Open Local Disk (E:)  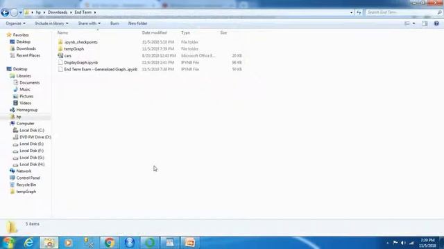(x=31, y=144)
